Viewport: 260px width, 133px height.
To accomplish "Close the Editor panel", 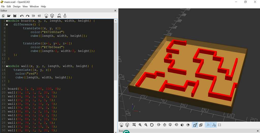I will (x=116, y=11).
